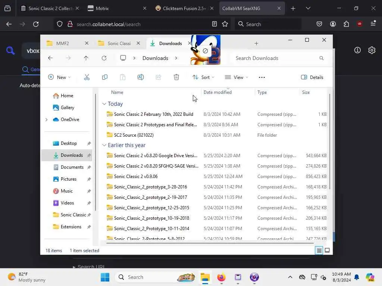Show hidden system tray icons chevron
Viewport: 382px width, 286px height.
click(290, 277)
